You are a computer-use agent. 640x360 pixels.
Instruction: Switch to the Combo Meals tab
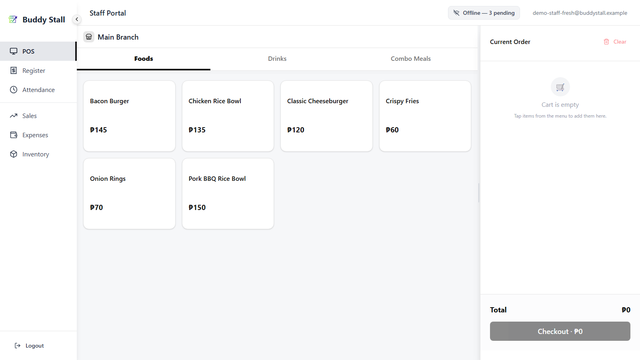411,59
